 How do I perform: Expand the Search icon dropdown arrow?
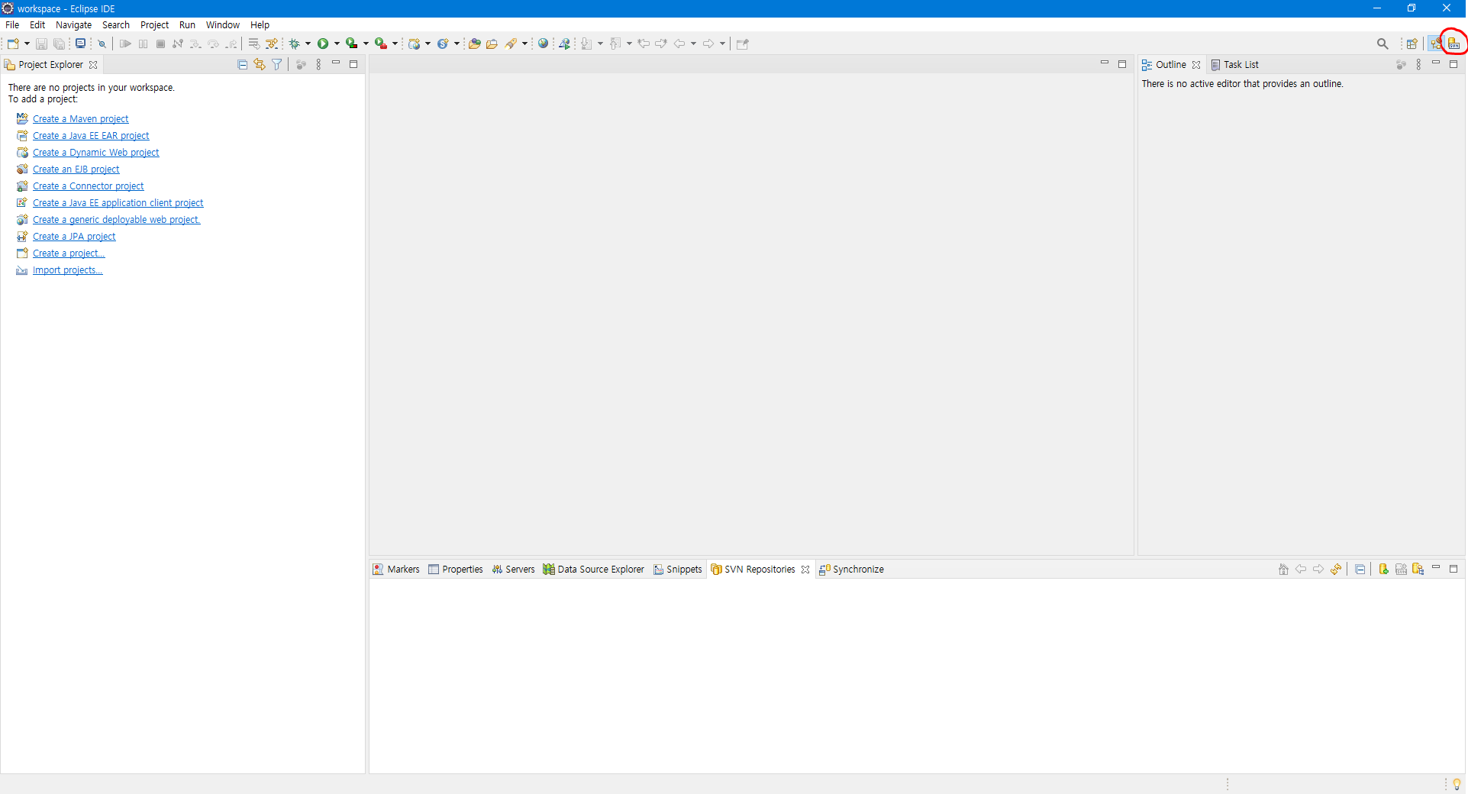(x=524, y=44)
